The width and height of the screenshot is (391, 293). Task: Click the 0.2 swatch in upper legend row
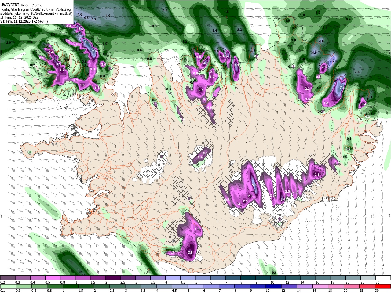coord(8,278)
